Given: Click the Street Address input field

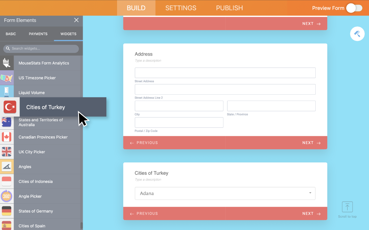Looking at the screenshot, I should 225,73.
